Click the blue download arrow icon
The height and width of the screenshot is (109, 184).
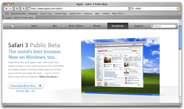40,86
